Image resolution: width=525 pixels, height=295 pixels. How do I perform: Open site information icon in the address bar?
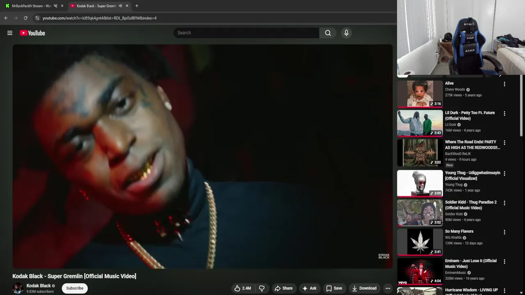37,18
